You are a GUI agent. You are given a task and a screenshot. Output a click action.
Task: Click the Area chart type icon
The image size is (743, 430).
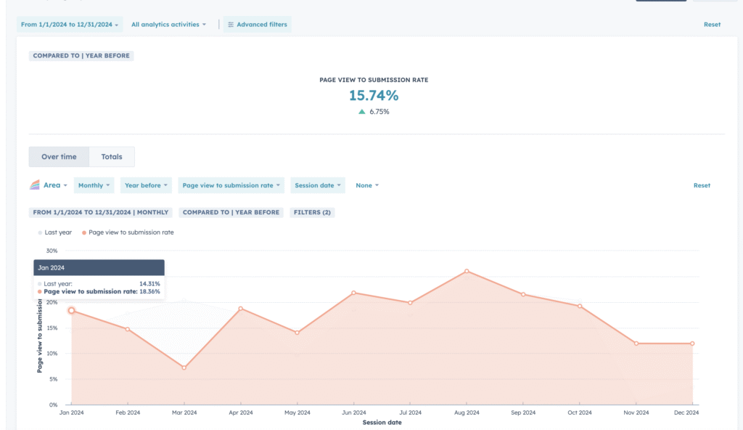tap(35, 185)
